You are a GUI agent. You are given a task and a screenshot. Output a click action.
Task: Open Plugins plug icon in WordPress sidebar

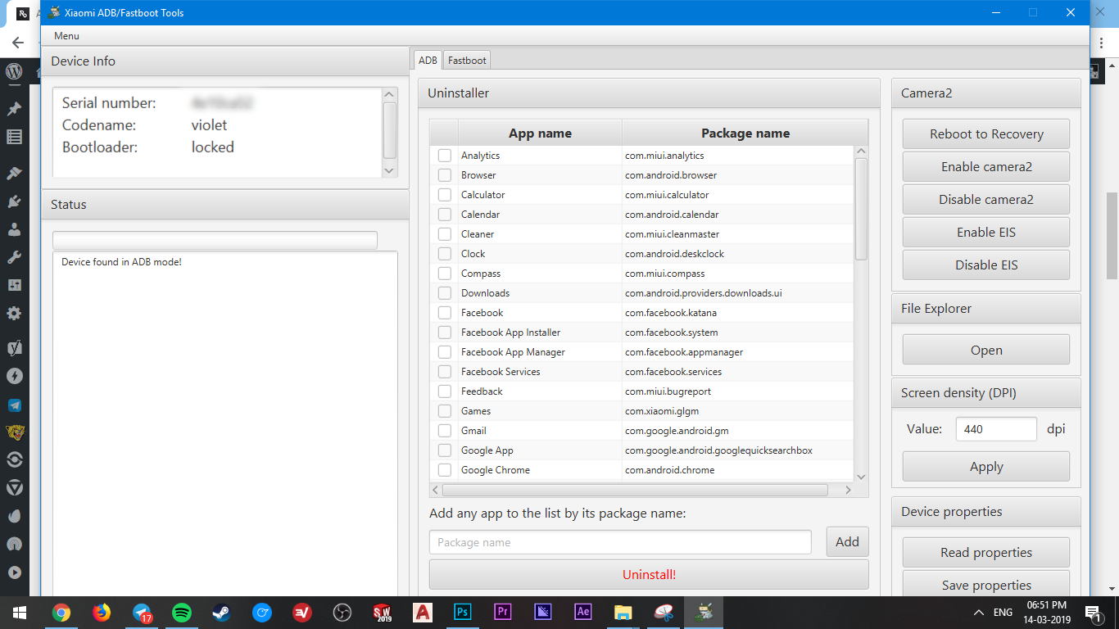(14, 201)
